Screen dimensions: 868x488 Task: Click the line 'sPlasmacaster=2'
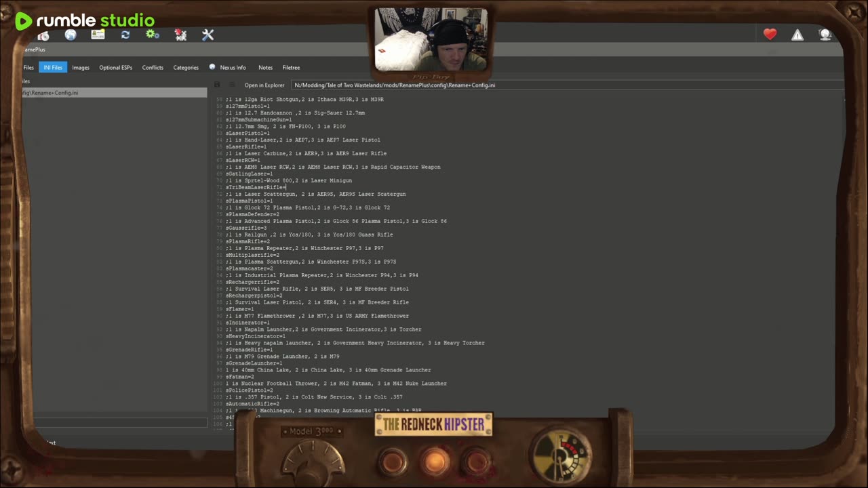click(250, 269)
